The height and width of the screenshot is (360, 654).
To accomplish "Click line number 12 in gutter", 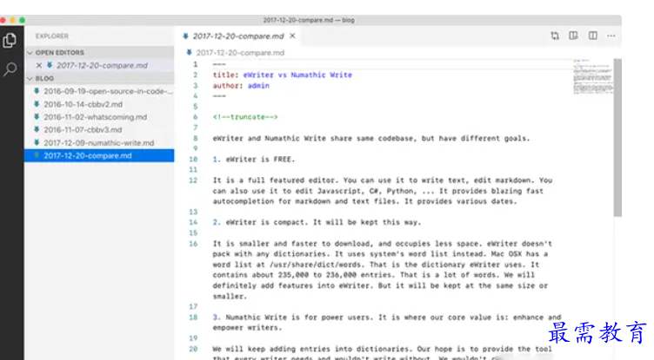I will coord(193,180).
